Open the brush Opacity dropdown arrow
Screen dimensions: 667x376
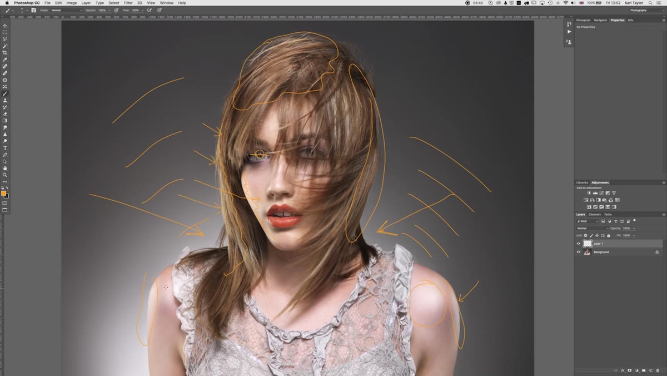click(109, 10)
